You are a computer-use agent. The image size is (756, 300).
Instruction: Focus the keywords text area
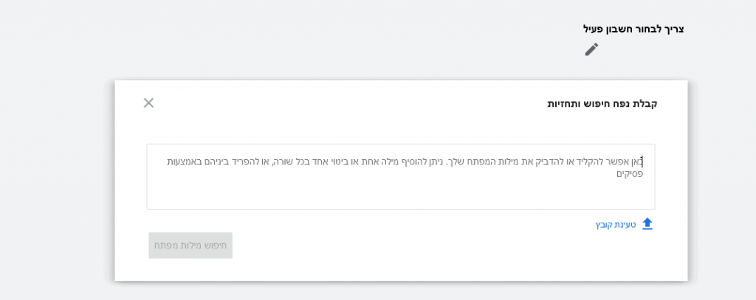point(401,177)
